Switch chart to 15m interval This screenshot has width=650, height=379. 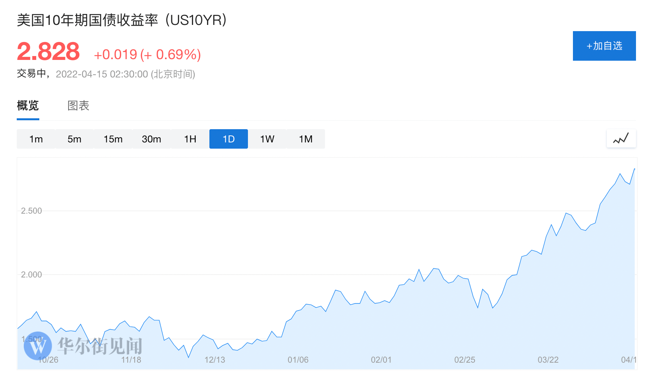point(113,139)
